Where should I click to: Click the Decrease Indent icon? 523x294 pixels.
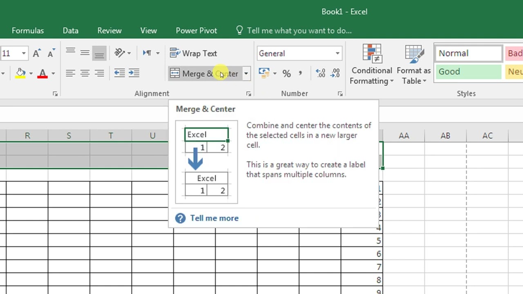[119, 73]
